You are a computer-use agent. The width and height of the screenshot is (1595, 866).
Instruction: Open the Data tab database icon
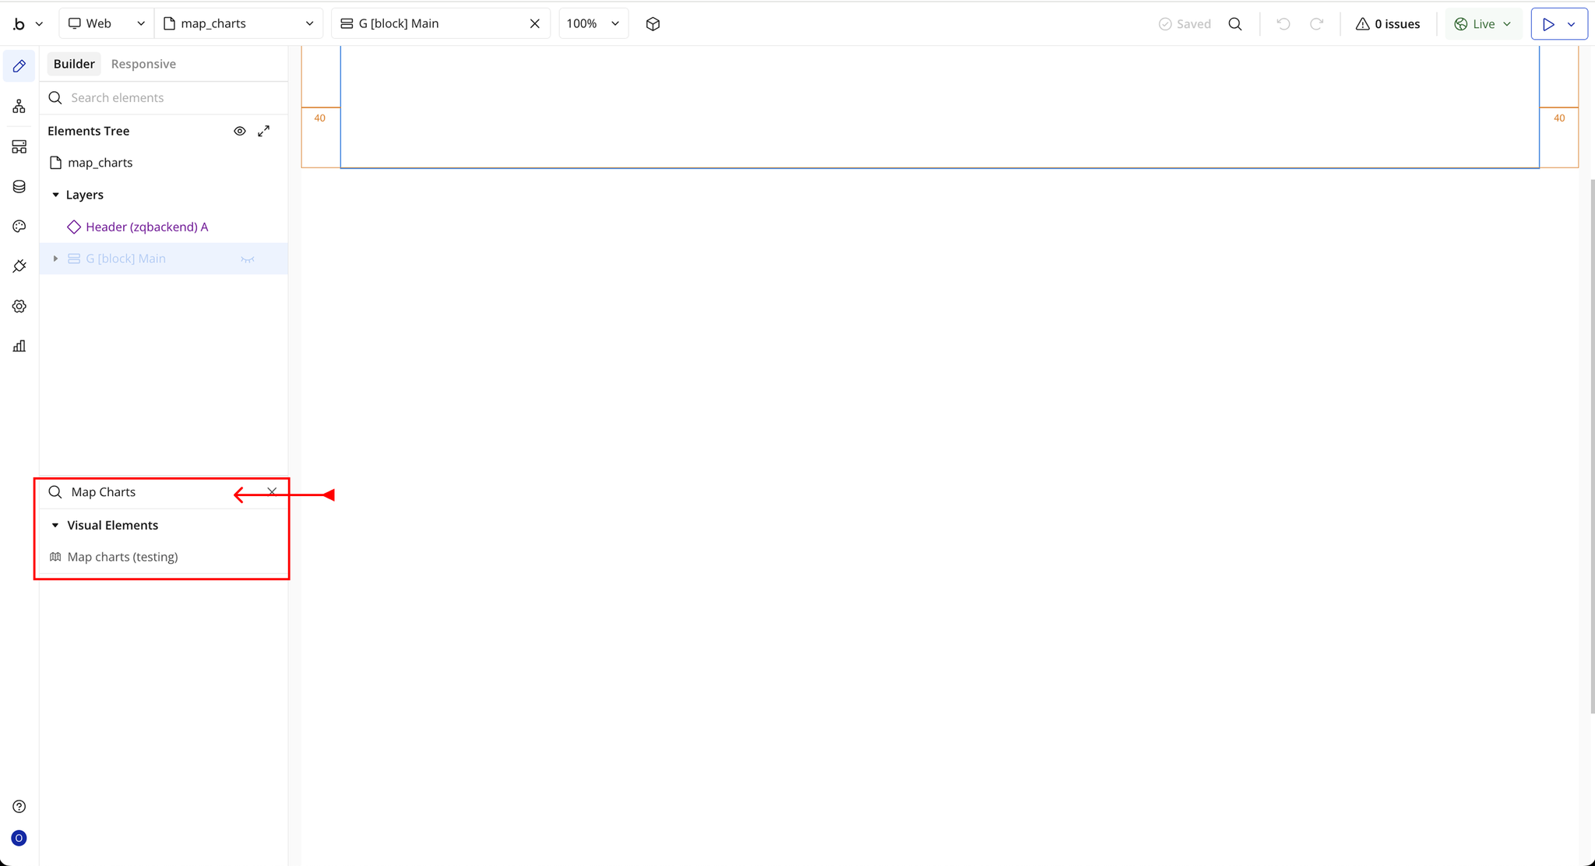[x=19, y=187]
